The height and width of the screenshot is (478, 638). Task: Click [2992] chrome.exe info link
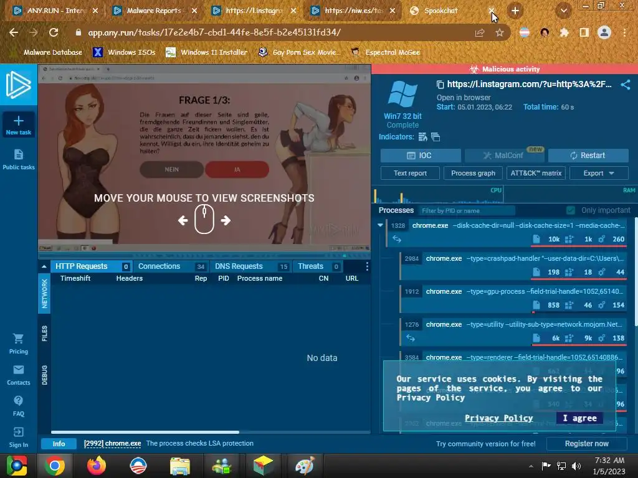(112, 443)
